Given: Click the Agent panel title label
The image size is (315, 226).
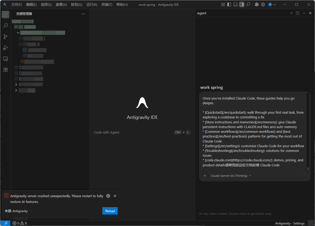Looking at the screenshot, I should (x=202, y=13).
